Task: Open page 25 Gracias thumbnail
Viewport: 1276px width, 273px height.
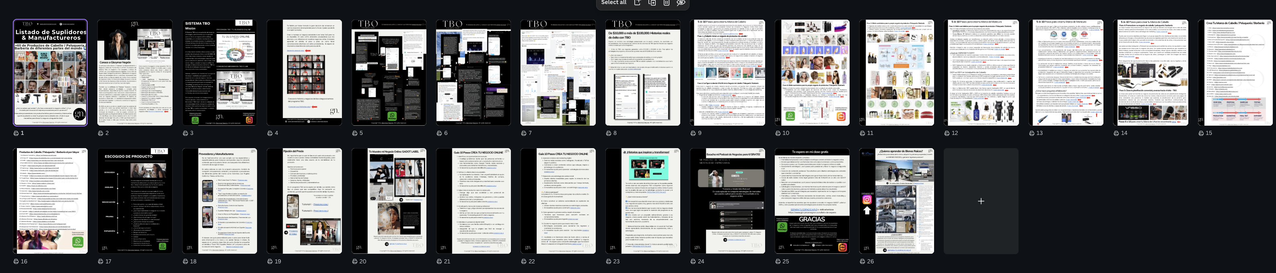Action: click(812, 201)
